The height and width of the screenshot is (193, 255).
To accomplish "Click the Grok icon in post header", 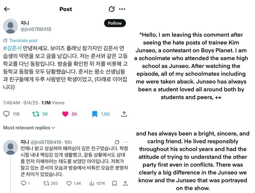I will coord(112,9).
